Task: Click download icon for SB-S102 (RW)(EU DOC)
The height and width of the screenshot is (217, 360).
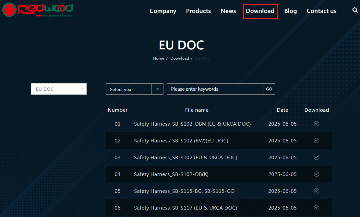Action: [317, 140]
